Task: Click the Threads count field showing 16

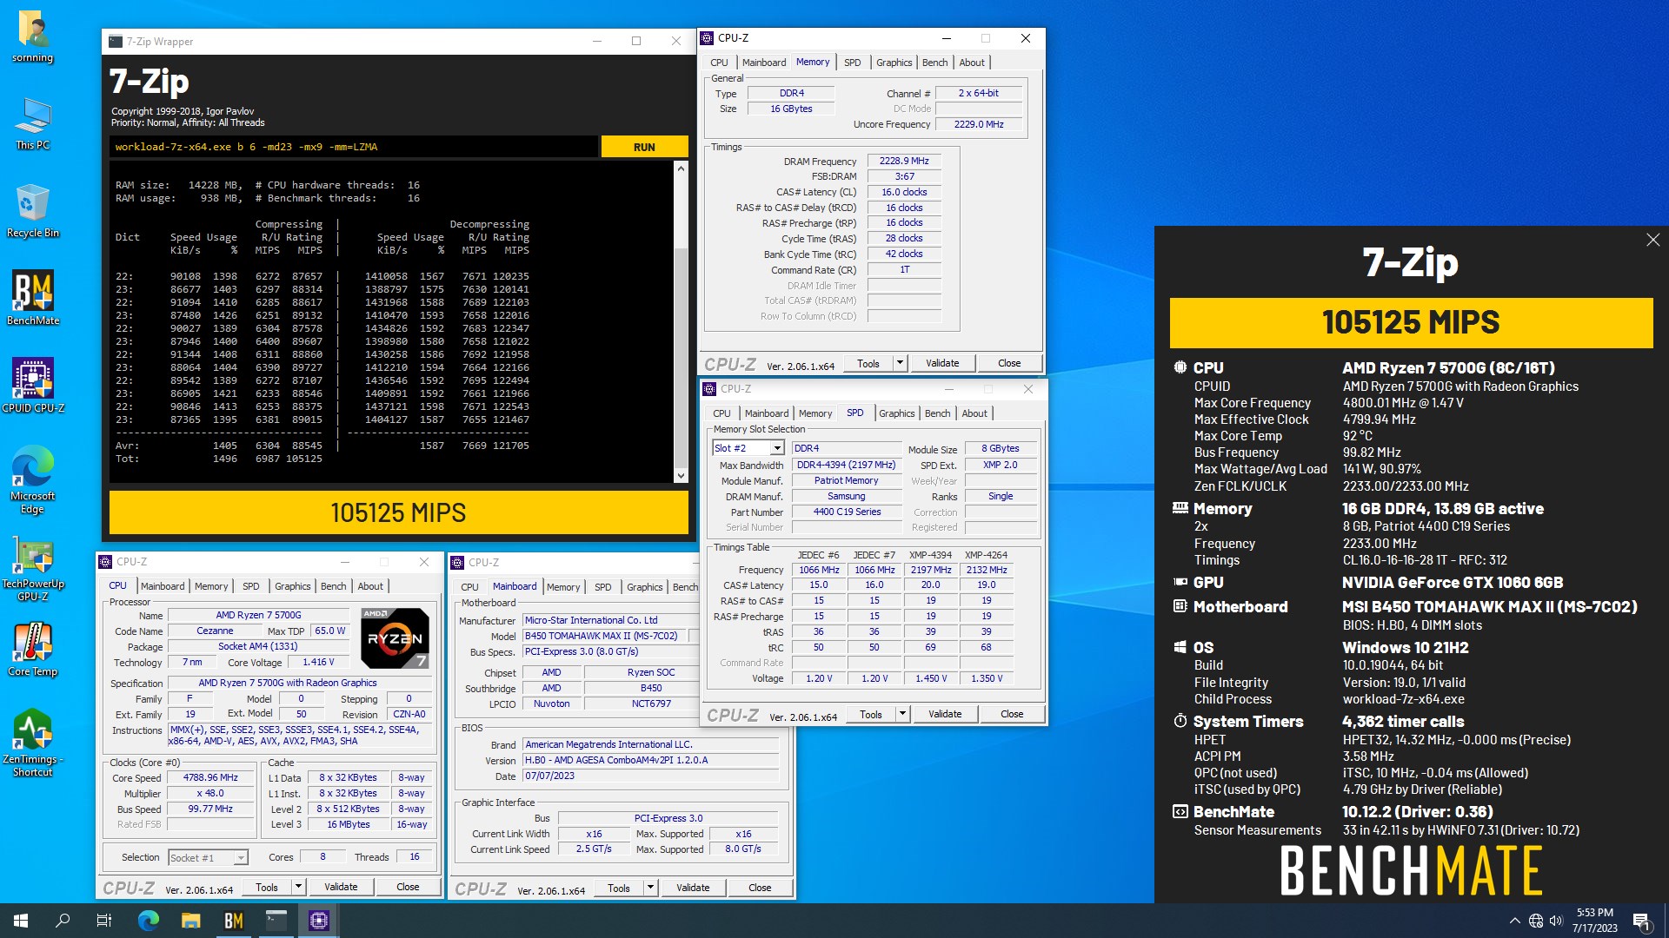Action: pyautogui.click(x=415, y=857)
